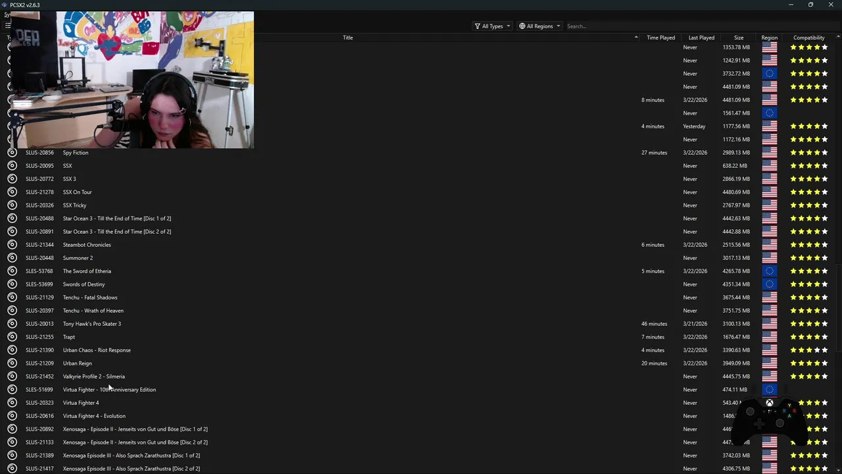Open the All Regions filter dropdown
842x474 pixels.
tap(539, 26)
